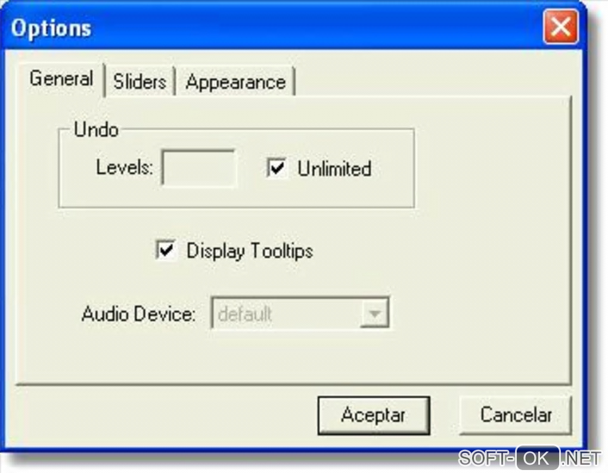Click the SOFT-OK.NET watermark
Viewport: 608px width, 473px height.
point(529,458)
